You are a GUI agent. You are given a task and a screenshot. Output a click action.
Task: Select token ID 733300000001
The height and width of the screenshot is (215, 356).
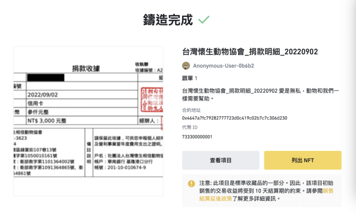197,137
